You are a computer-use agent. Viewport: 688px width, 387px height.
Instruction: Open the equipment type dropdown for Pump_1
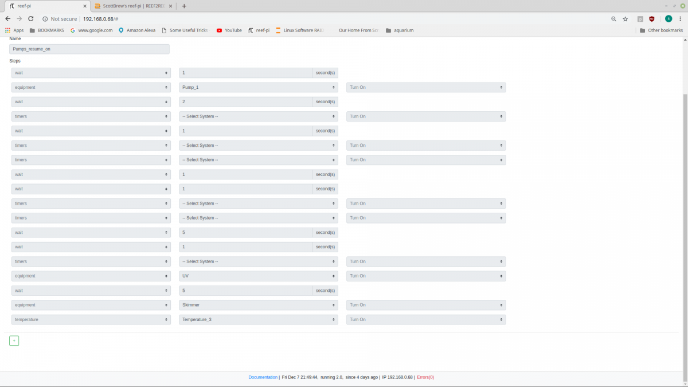[91, 88]
